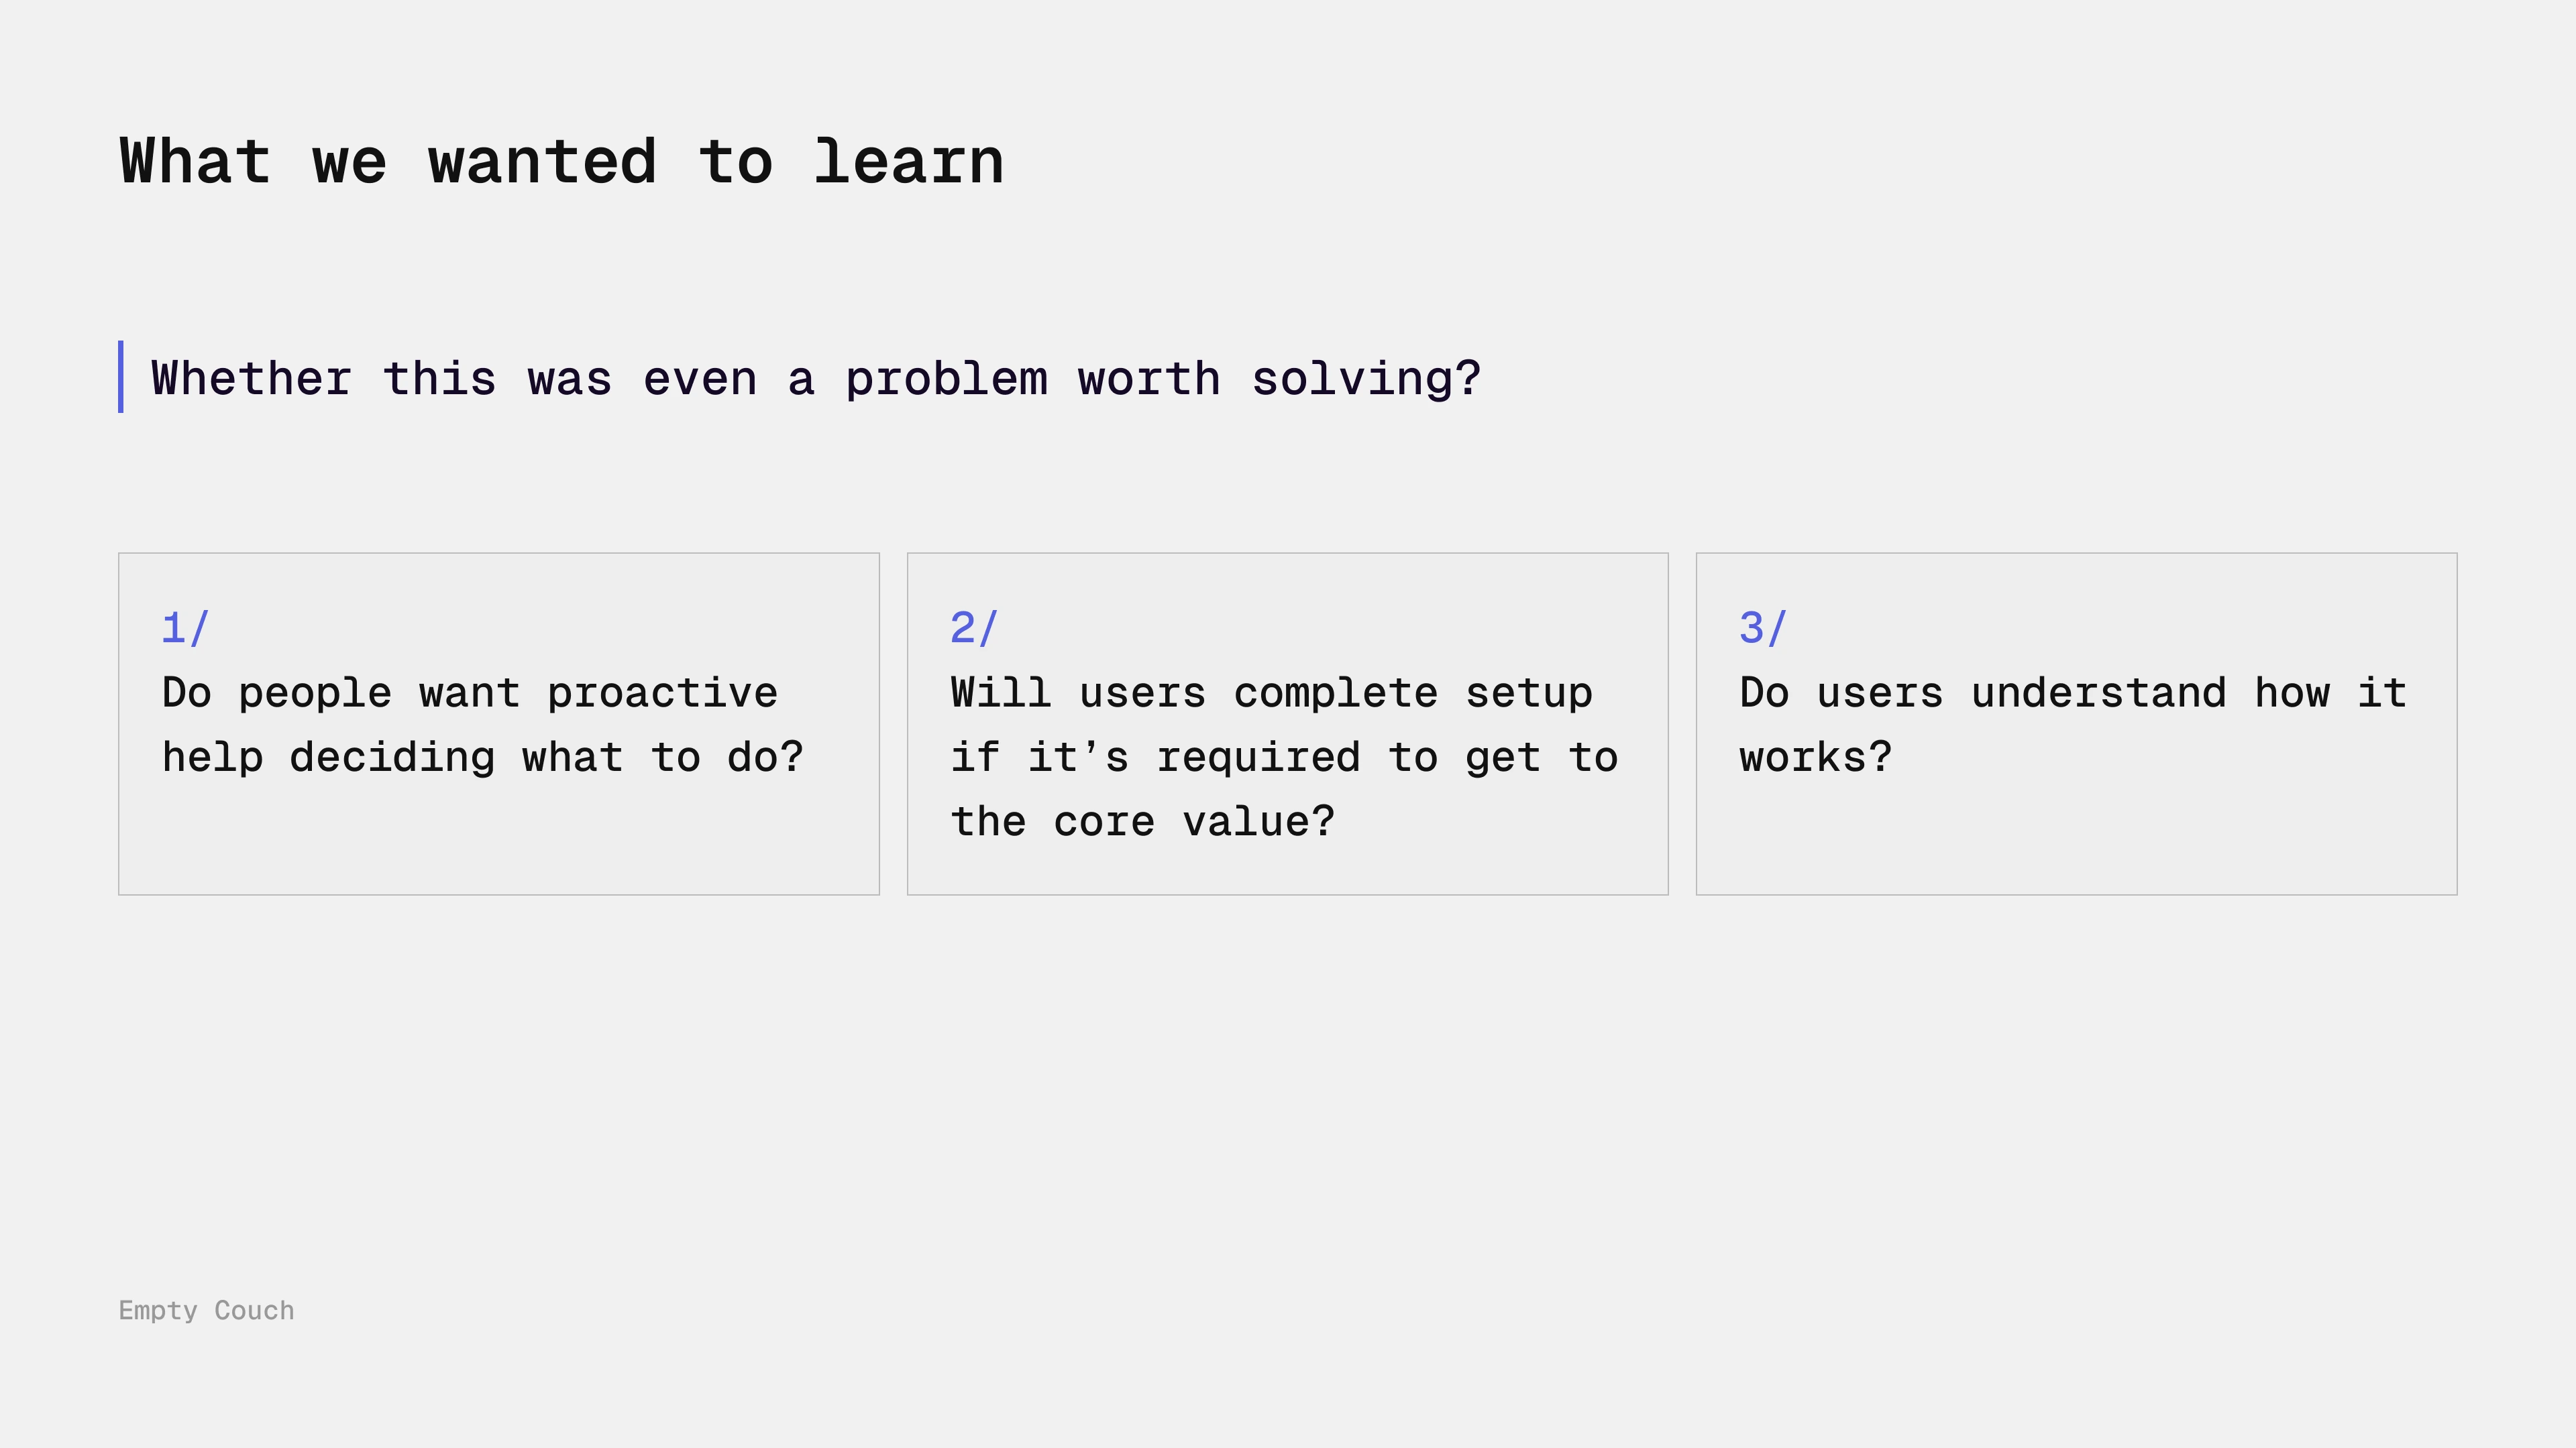Click the line 'if it's required to get to'
The image size is (2576, 1448).
click(1284, 758)
